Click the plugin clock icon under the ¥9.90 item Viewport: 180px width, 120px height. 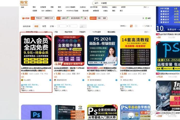[x=22, y=85]
